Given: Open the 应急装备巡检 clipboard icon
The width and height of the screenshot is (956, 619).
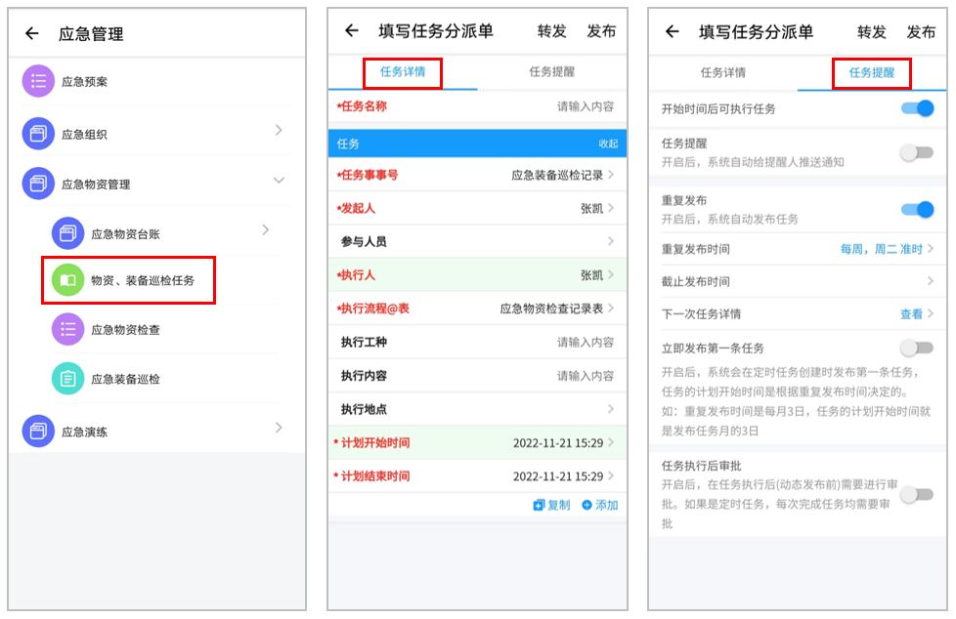Looking at the screenshot, I should click(67, 379).
